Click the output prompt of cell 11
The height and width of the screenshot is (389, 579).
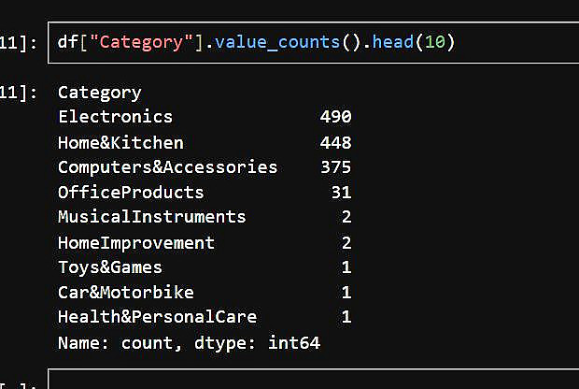(19, 93)
